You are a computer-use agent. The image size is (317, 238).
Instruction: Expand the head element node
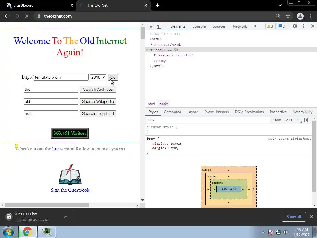(x=151, y=45)
